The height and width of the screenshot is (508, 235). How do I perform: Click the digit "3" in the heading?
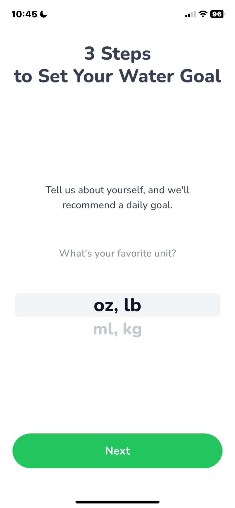[x=89, y=53]
